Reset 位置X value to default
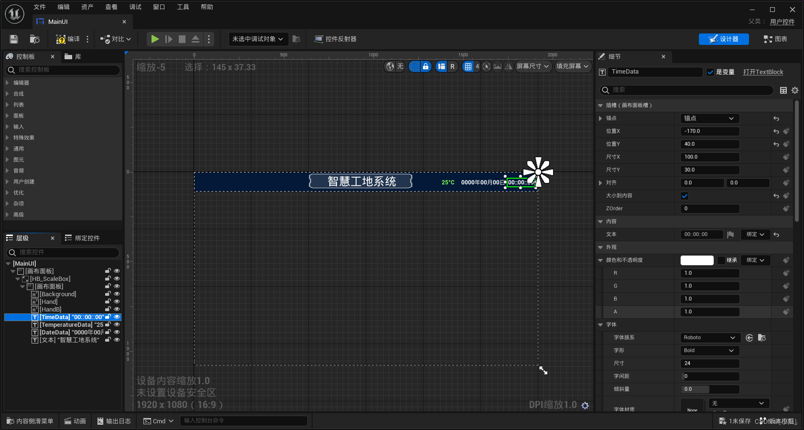The image size is (804, 430). [776, 131]
